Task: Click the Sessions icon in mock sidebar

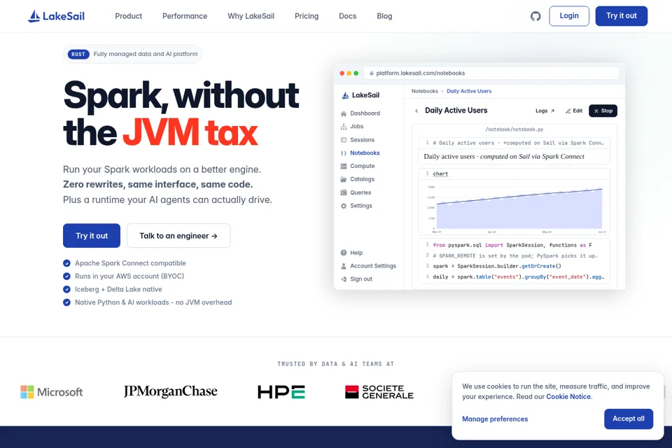Action: click(343, 140)
